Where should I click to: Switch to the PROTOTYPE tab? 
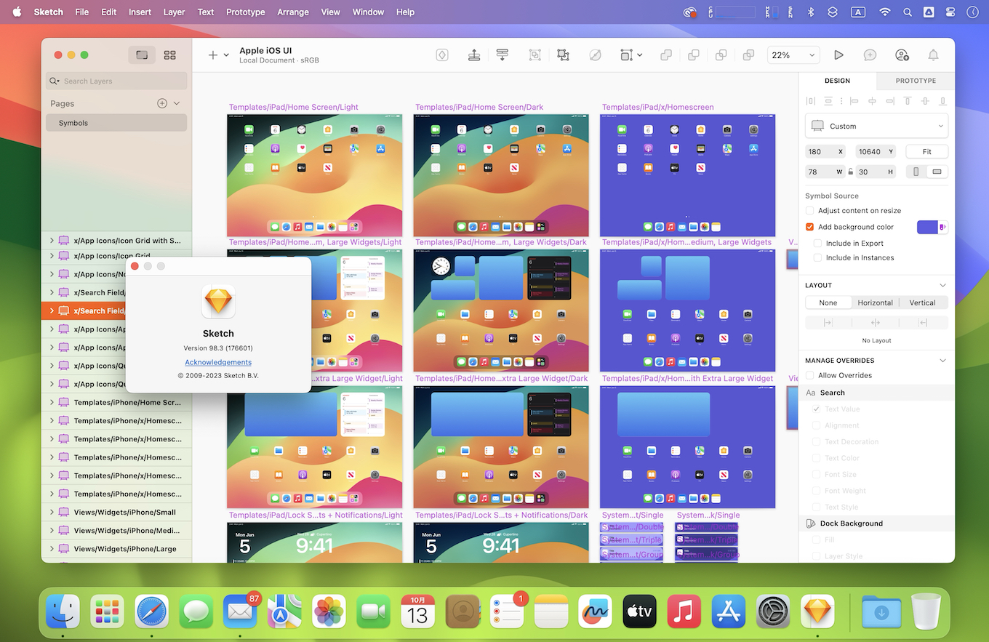click(x=916, y=81)
